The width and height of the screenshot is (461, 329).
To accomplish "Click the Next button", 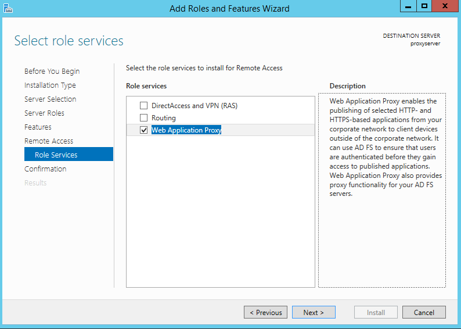I will (x=314, y=312).
